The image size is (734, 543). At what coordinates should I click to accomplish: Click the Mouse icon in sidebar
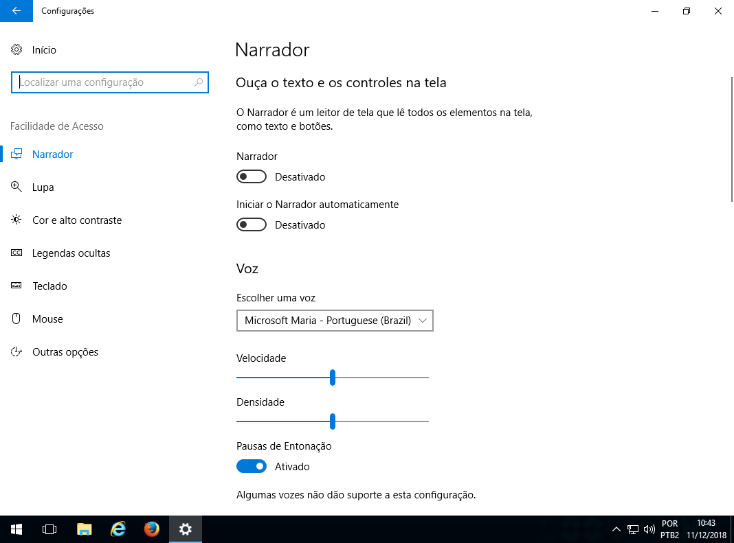[17, 319]
